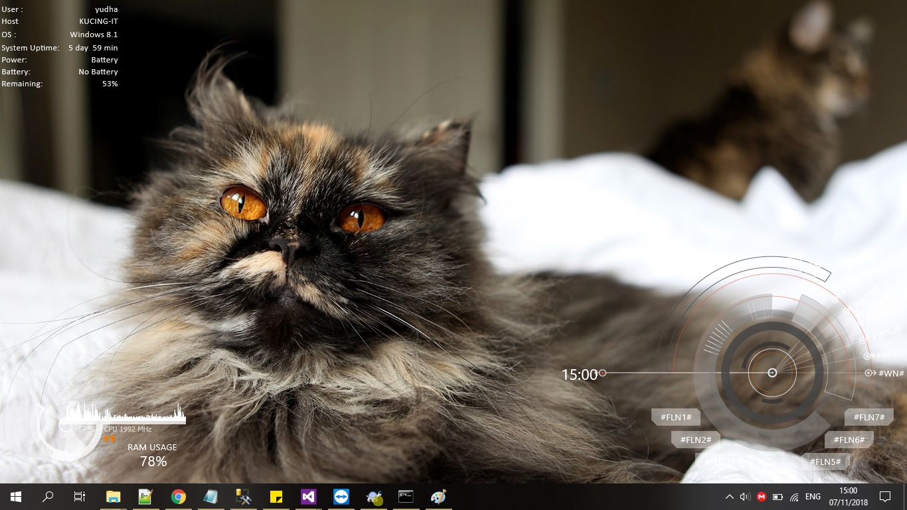The height and width of the screenshot is (510, 907).
Task: Open the notes app with yellow icon on taskbar
Action: click(276, 497)
